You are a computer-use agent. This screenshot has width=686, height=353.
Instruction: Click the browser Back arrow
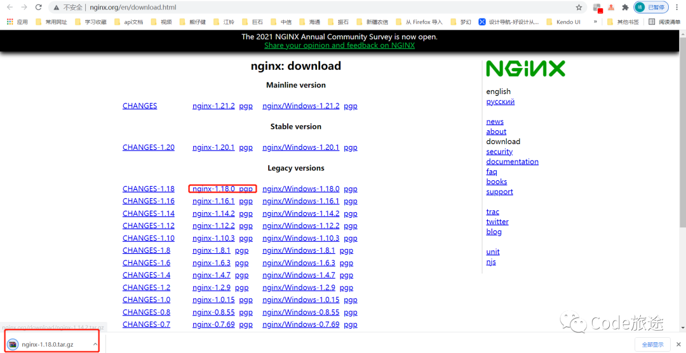10,8
